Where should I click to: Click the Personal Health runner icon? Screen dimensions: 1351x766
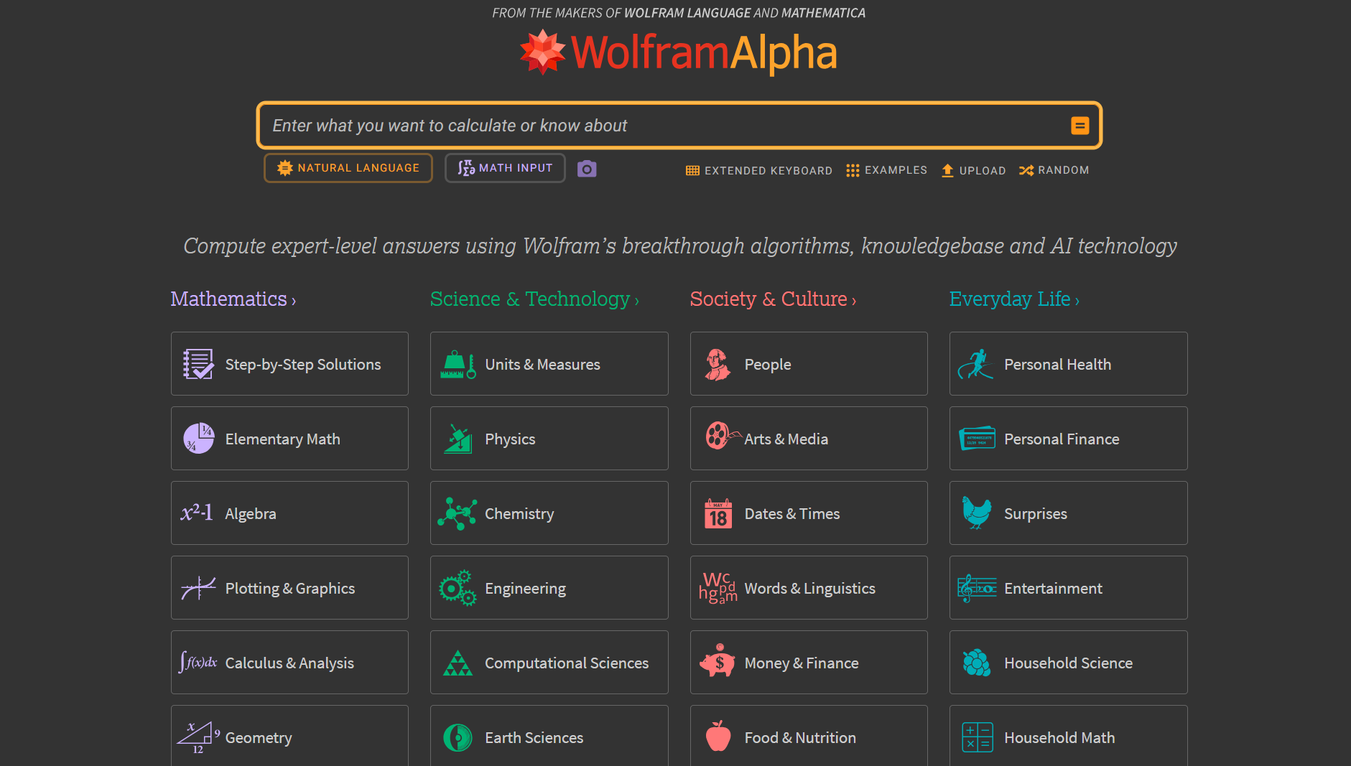tap(976, 364)
